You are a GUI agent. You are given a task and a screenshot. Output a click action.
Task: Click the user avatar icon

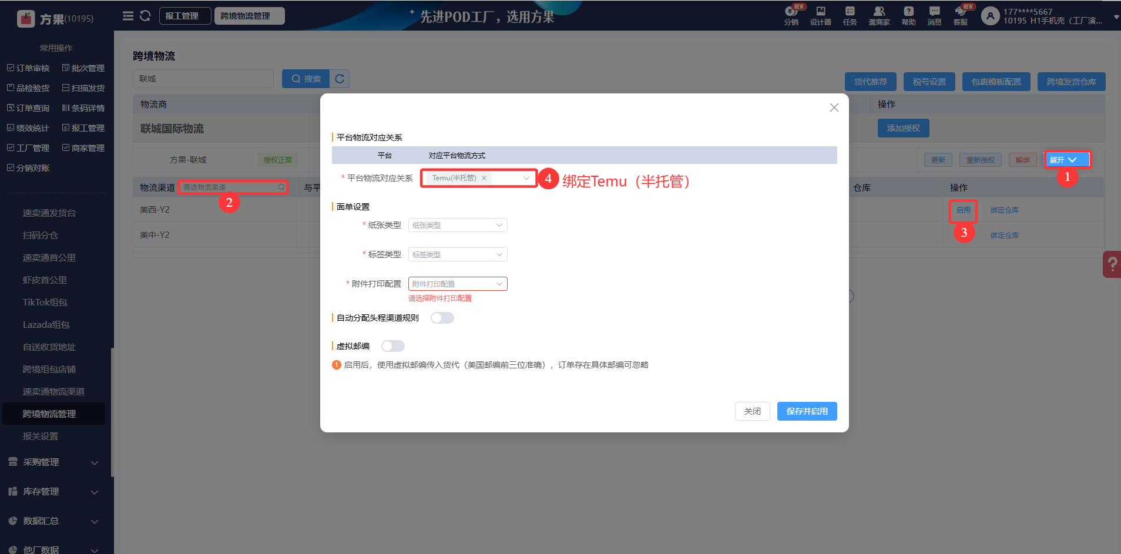(x=991, y=16)
